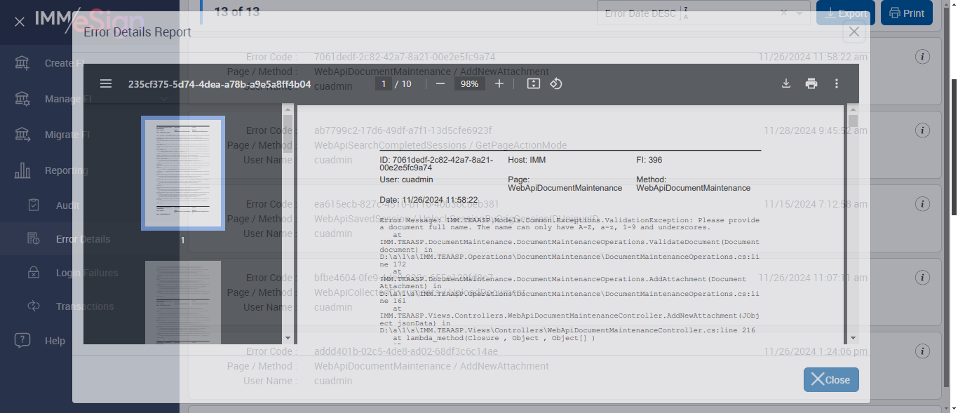Click the fit to page icon
This screenshot has height=413, width=958.
point(533,83)
